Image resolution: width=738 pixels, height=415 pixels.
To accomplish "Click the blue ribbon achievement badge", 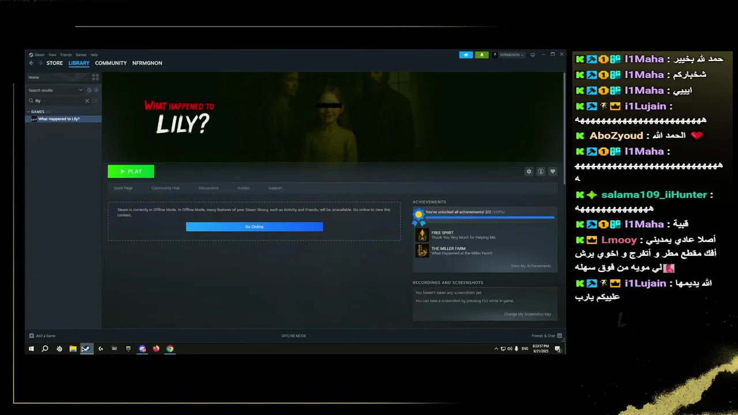I will [x=419, y=217].
